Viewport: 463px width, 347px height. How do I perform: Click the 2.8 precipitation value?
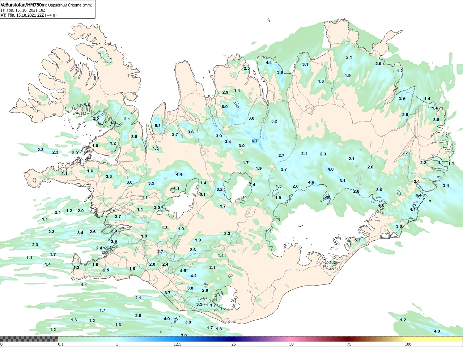click(205, 290)
